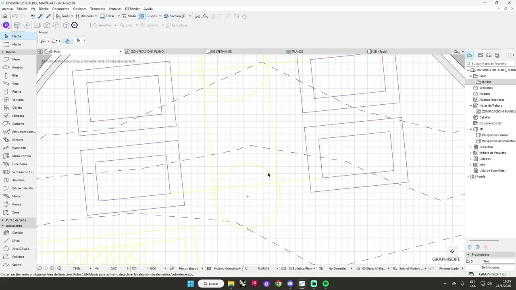Toggle the quick selection magnet in Principal bar
The height and width of the screenshot is (290, 516).
67,41
